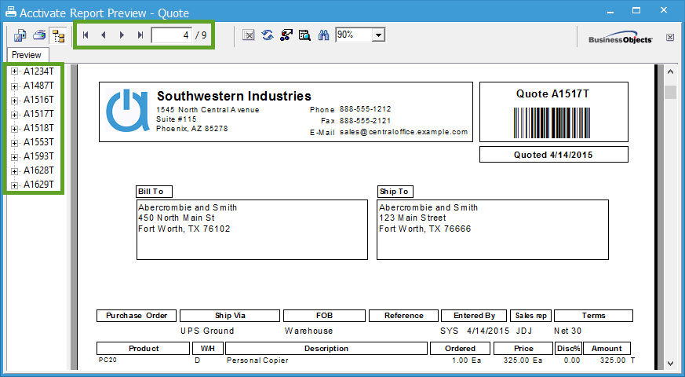The width and height of the screenshot is (685, 377).
Task: Click the Business Objects logo
Action: (x=621, y=38)
